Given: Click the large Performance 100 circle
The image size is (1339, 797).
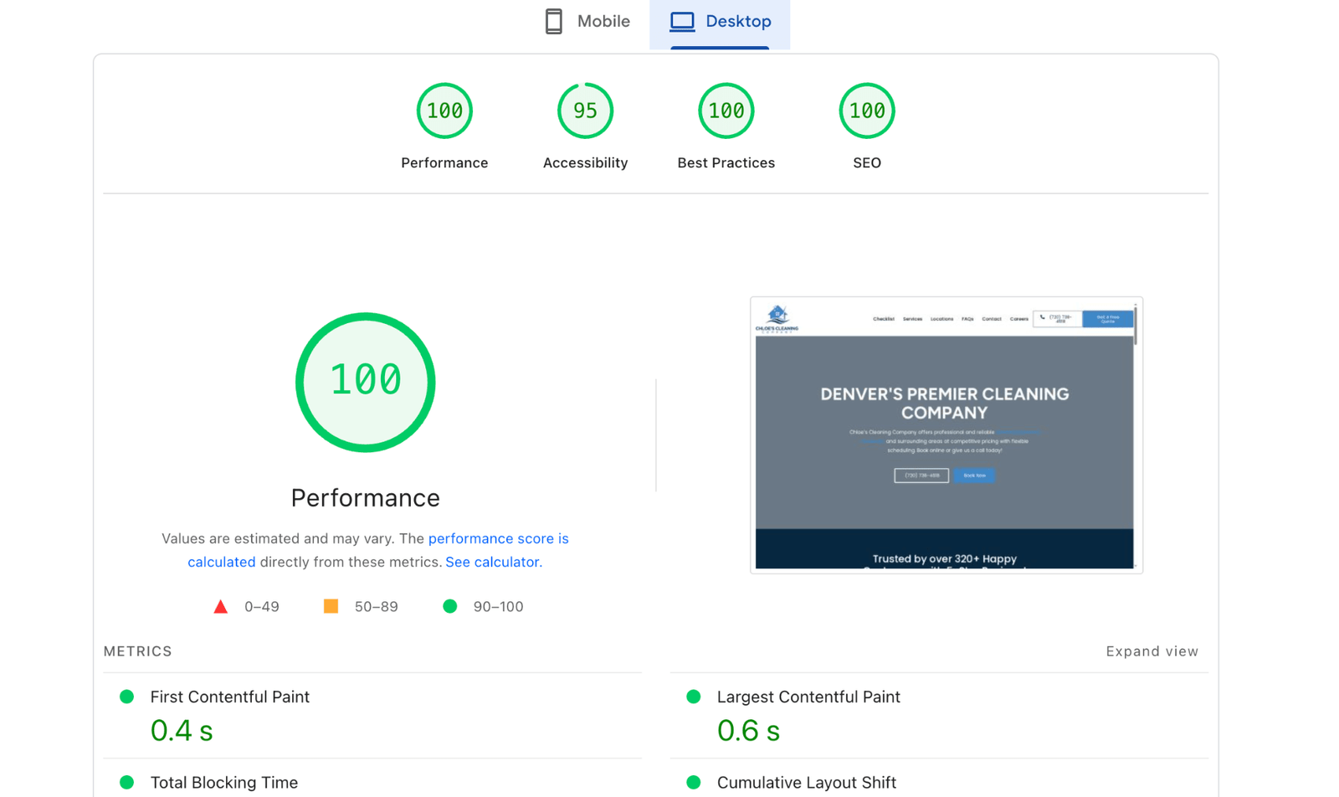Looking at the screenshot, I should (x=366, y=382).
